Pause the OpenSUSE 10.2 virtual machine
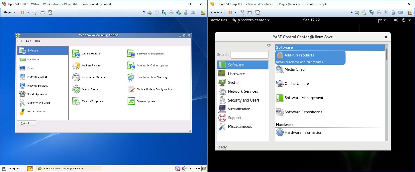This screenshot has width=415, height=172. click(x=23, y=12)
